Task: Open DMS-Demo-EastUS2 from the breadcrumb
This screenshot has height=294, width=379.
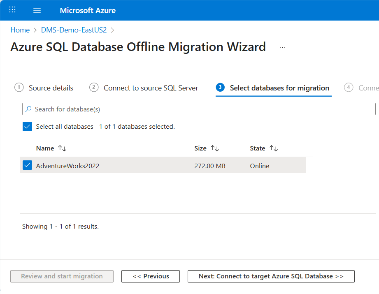Action: 74,30
